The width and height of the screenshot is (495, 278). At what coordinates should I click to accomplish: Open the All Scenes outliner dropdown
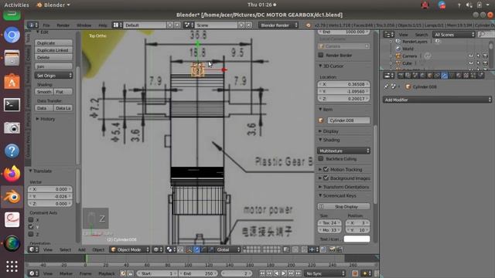coord(454,34)
